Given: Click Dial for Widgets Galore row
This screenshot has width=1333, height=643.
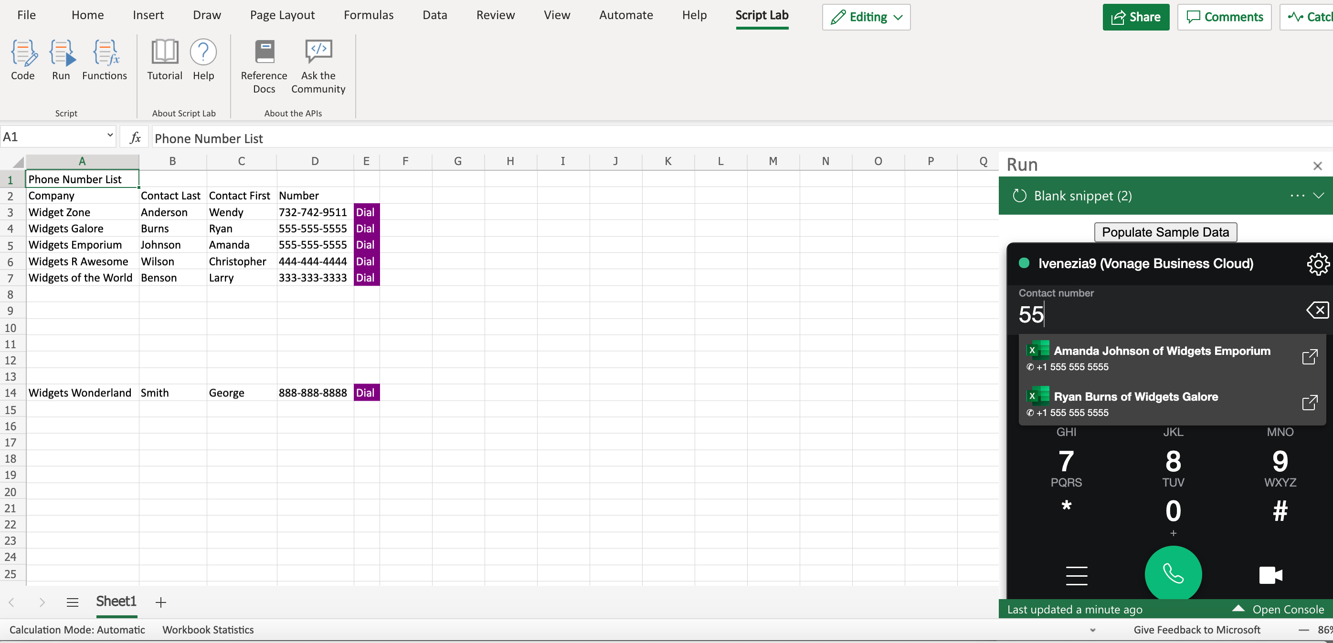Looking at the screenshot, I should pyautogui.click(x=366, y=228).
